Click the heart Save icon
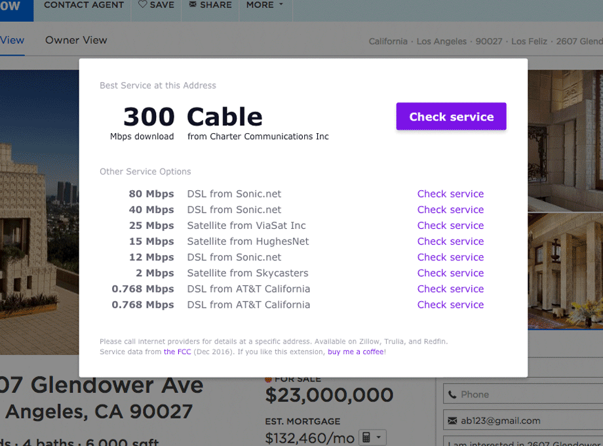603x446 pixels. pos(143,5)
